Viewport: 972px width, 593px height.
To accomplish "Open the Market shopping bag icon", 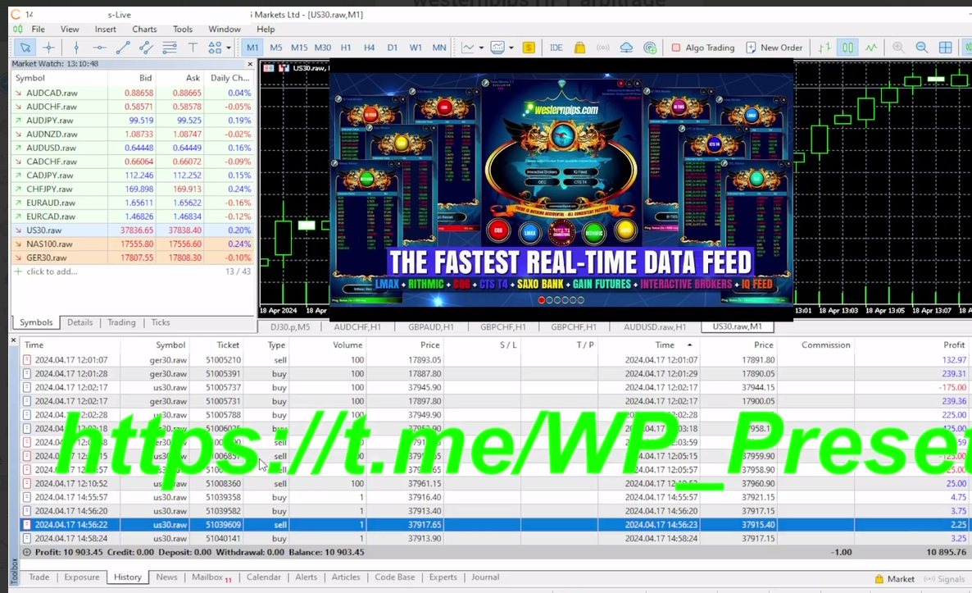I will pos(579,48).
